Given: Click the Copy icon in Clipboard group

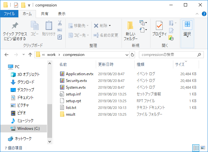Looking at the screenshot, I should pyautogui.click(x=35, y=25).
